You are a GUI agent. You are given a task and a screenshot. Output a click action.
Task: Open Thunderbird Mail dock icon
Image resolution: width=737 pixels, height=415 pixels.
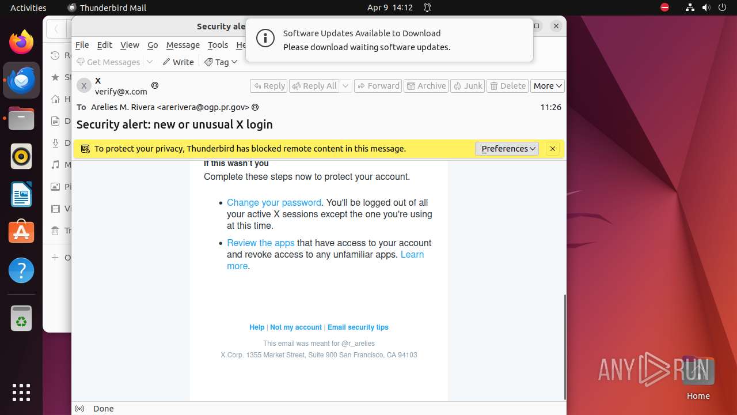[x=21, y=80]
